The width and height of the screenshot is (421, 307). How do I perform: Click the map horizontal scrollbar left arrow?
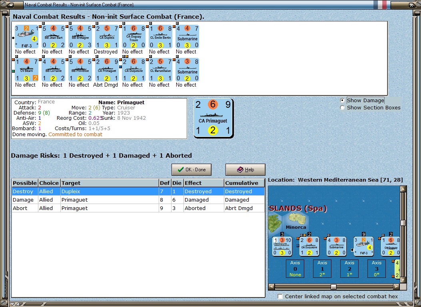pyautogui.click(x=271, y=287)
